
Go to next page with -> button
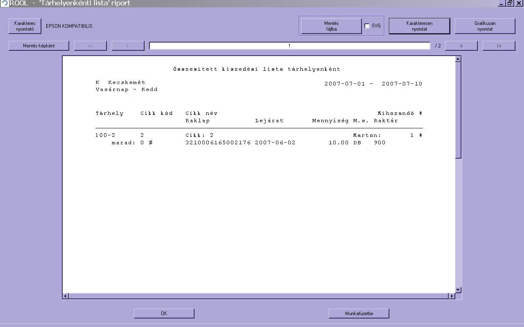coord(461,46)
